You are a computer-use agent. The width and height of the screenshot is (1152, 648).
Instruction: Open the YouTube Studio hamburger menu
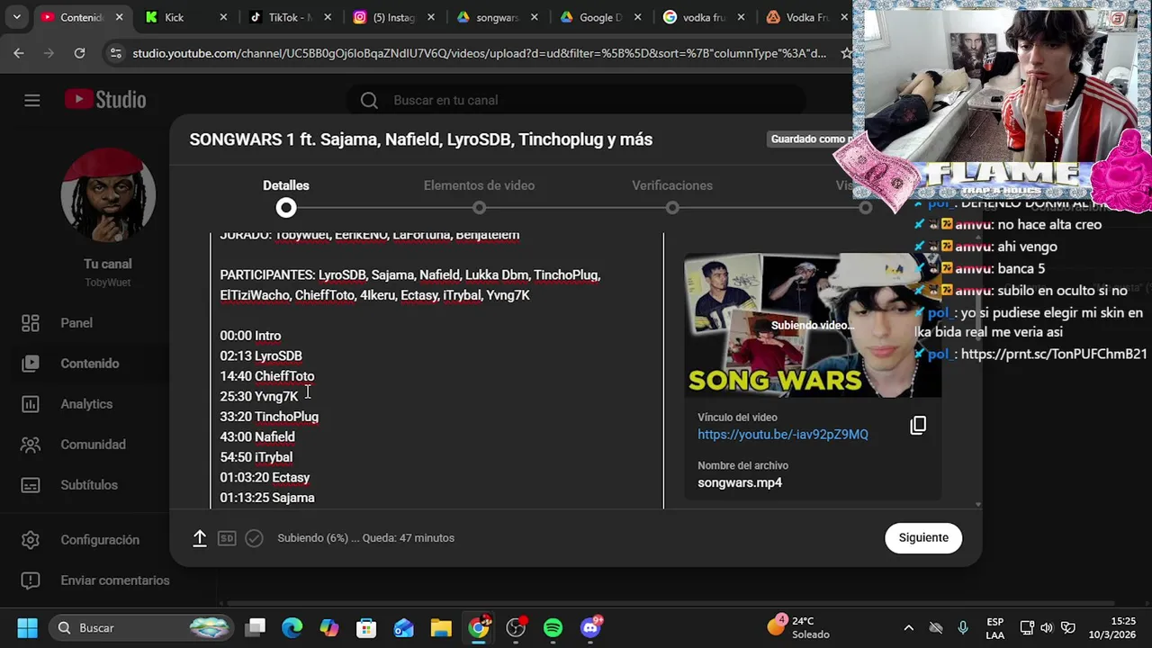click(x=32, y=100)
